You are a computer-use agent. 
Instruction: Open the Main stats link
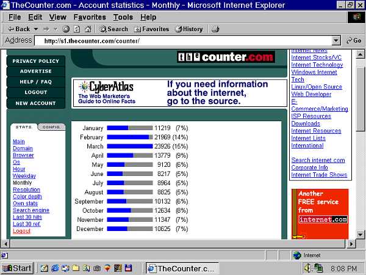coord(19,142)
